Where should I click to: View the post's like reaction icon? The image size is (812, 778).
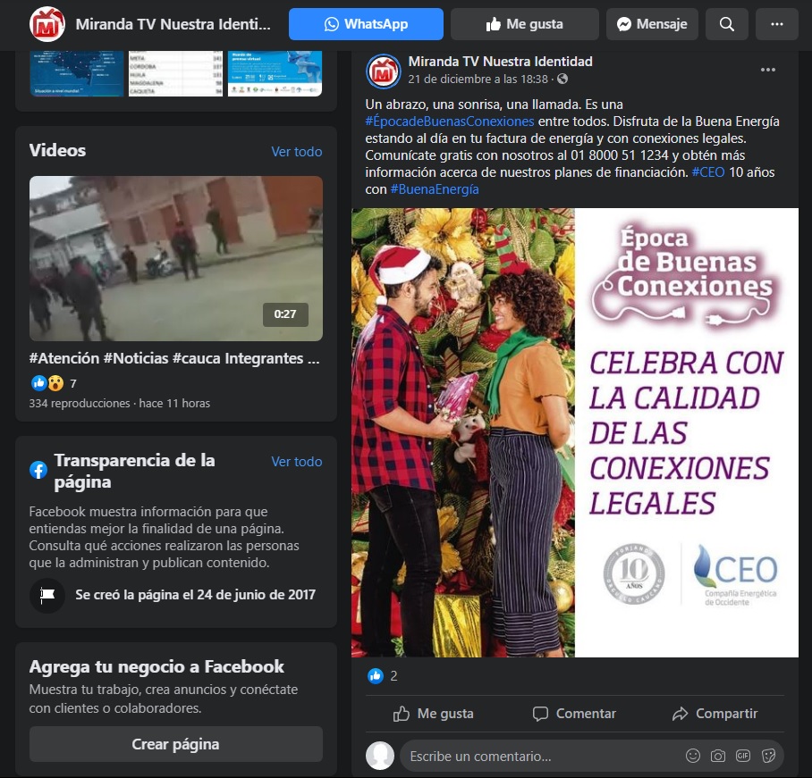376,675
